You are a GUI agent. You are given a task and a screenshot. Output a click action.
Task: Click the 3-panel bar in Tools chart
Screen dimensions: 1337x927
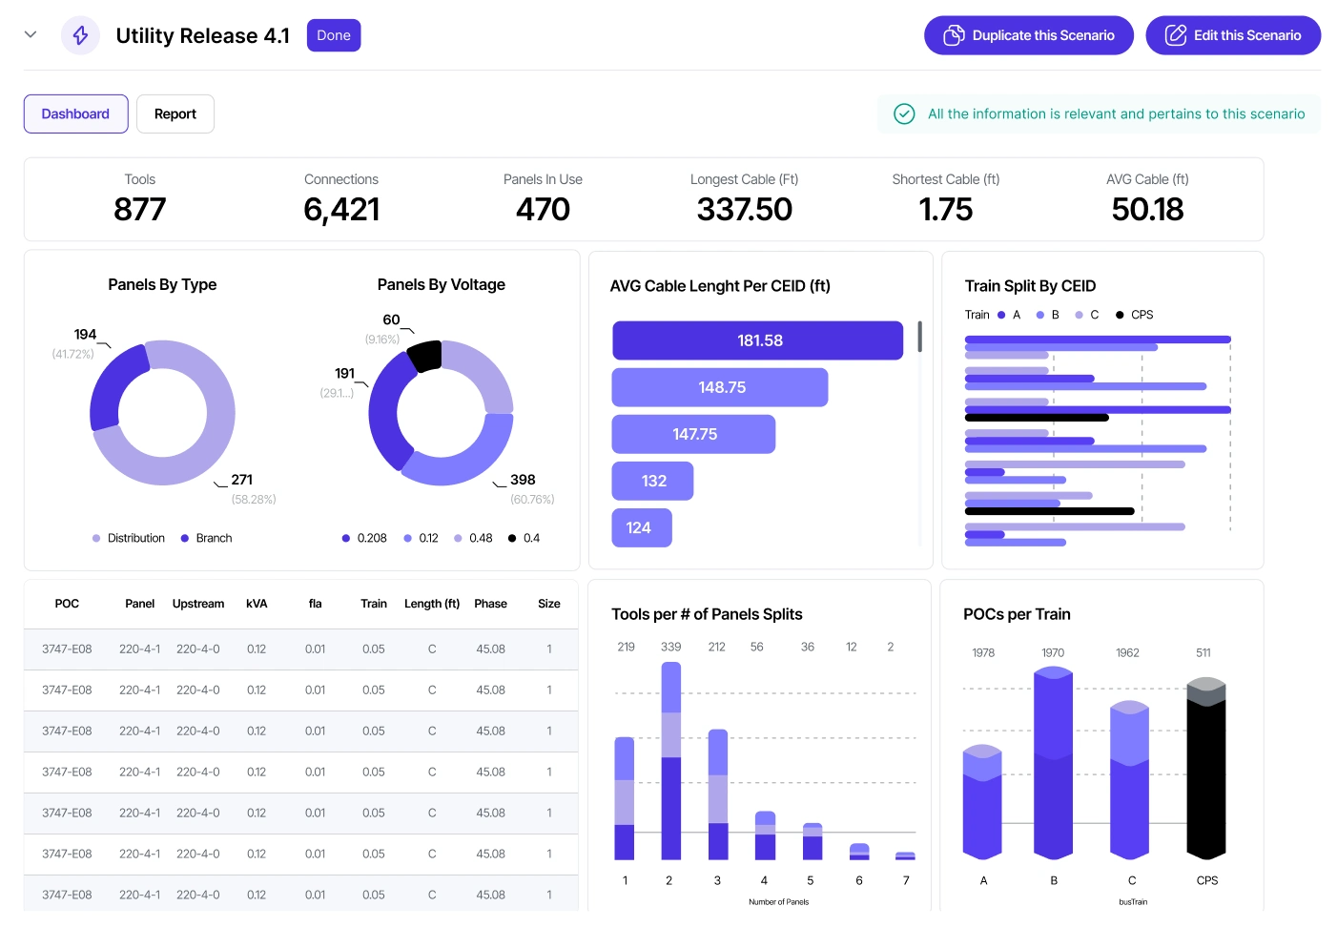718,794
